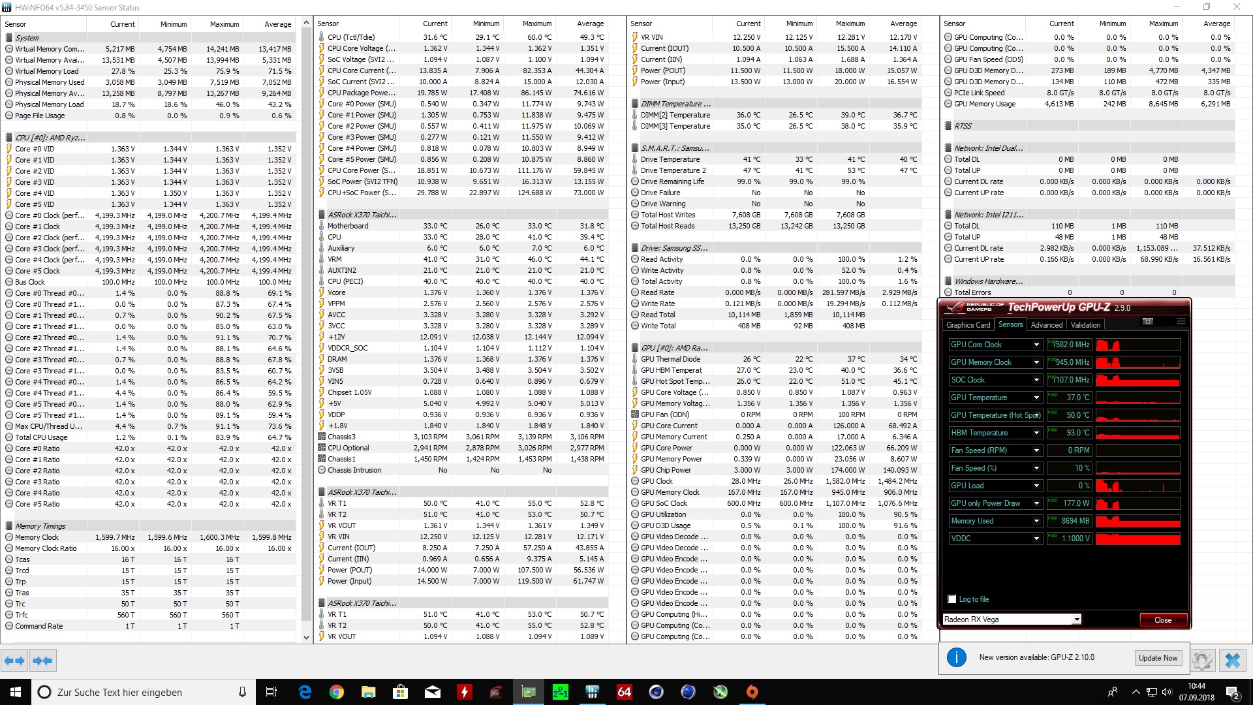Click the lightning icon beside Vcore
The image size is (1253, 705).
322,292
